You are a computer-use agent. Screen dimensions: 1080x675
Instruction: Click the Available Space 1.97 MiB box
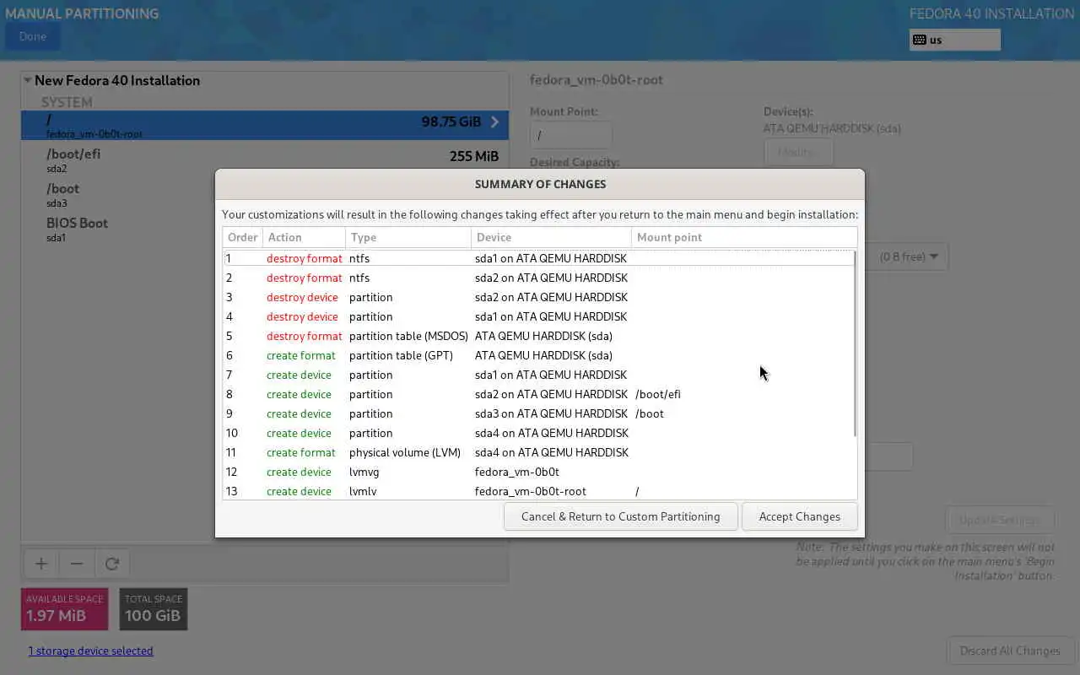pos(64,609)
